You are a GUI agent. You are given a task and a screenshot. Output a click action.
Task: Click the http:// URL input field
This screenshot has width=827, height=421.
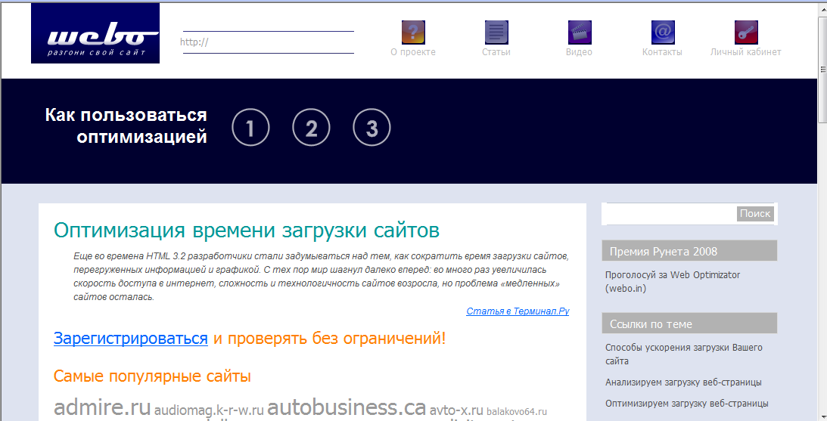point(269,42)
